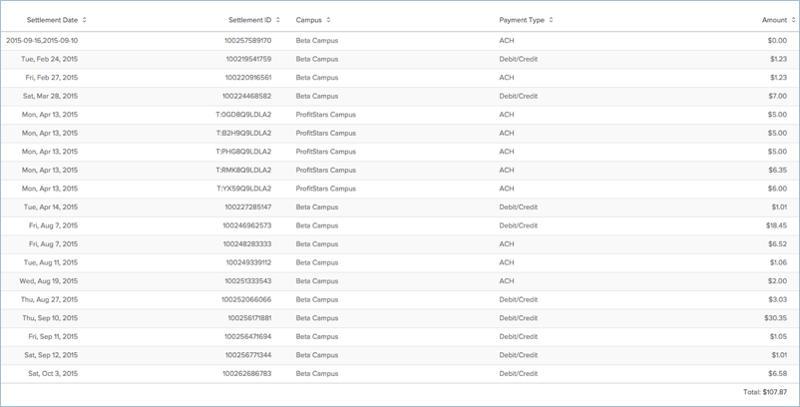
Task: Sort by Settlement Date column arrow icon
Action: (x=85, y=20)
